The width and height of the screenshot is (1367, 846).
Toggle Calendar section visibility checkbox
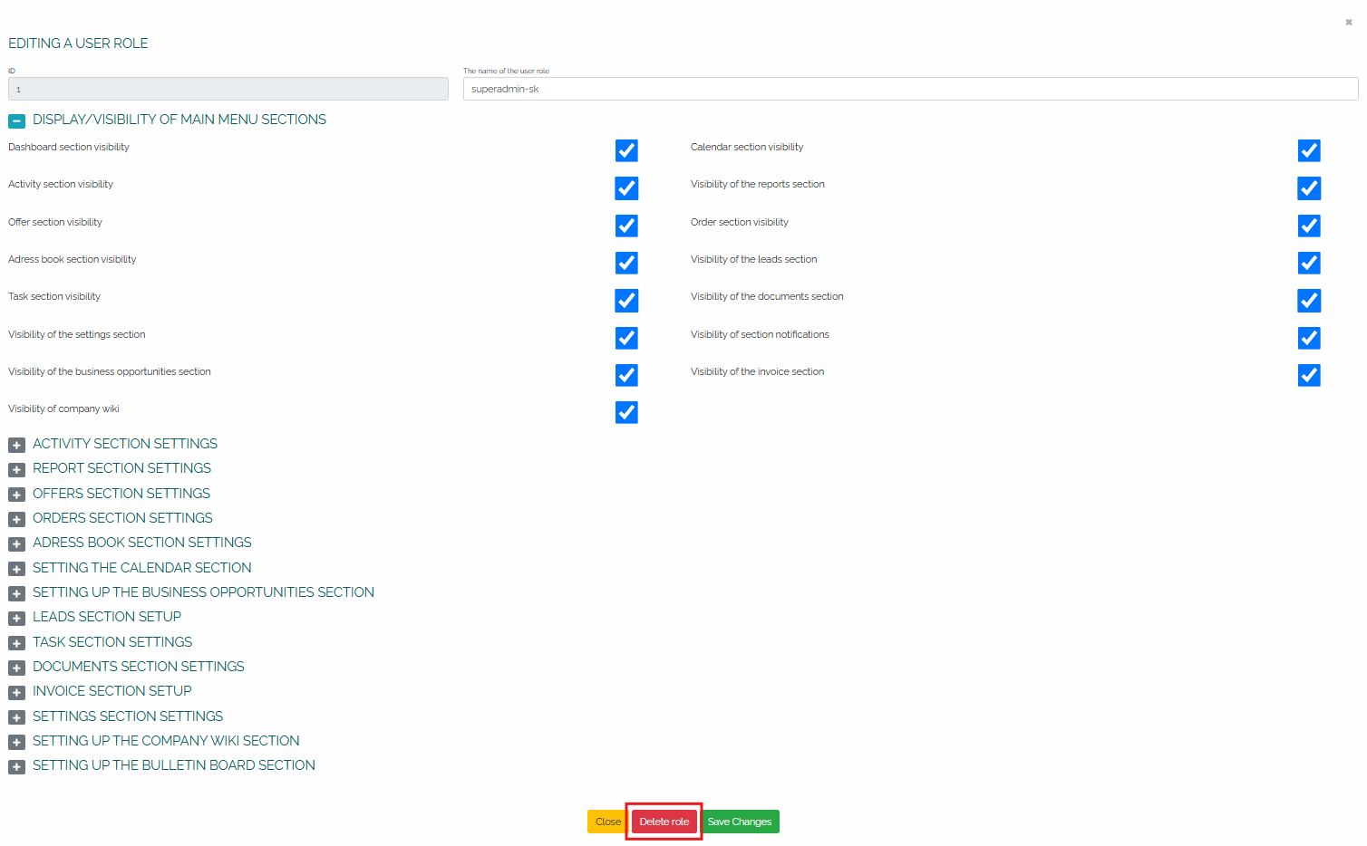pyautogui.click(x=1308, y=150)
